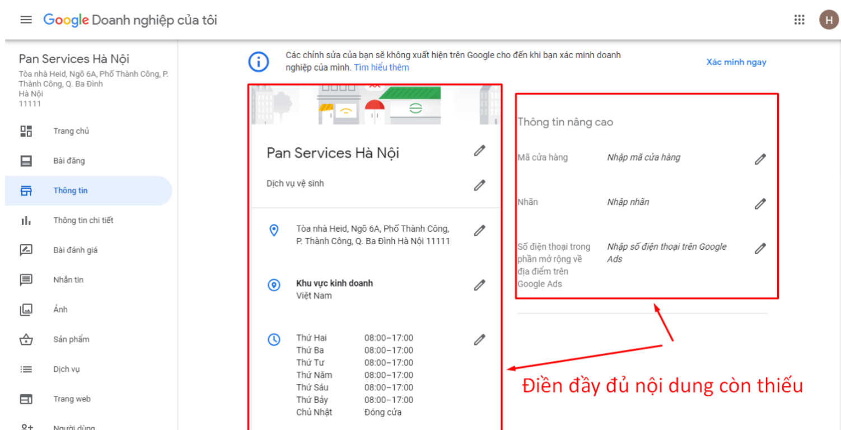Click Nhập mã cửa hàng field
841x430 pixels.
643,157
